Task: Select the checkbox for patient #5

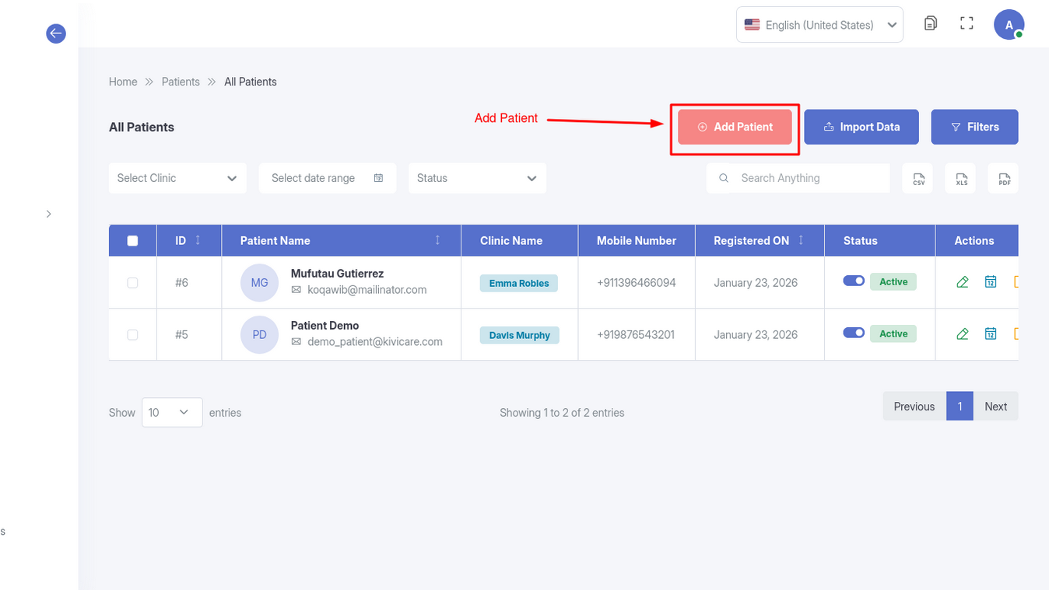Action: (132, 335)
